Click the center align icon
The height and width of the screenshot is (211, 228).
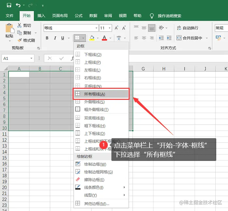tap(144, 38)
